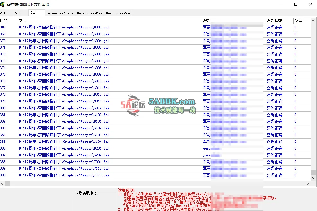Click 密码正确 status in row 369
Screen dimensions: 317x211
[274, 34]
